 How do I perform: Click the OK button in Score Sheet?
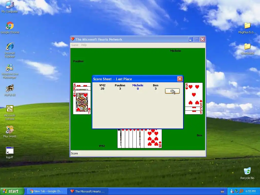click(x=172, y=91)
